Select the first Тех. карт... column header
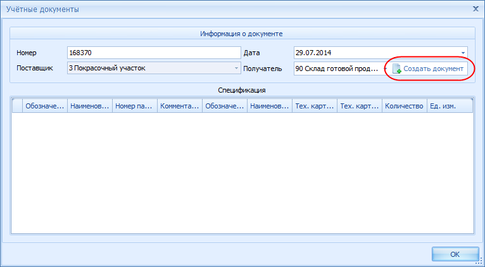This screenshot has width=485, height=267. pos(315,107)
